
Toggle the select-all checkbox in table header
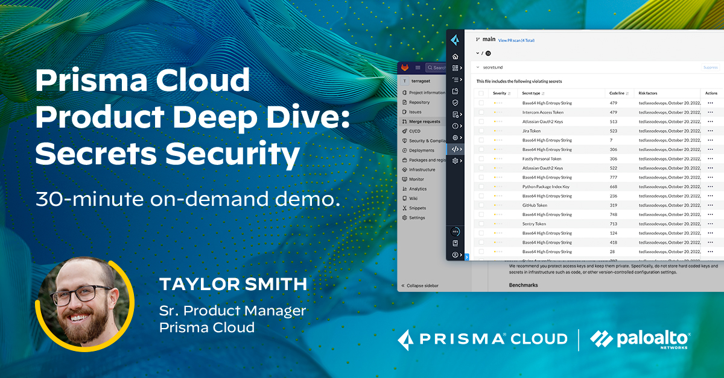click(481, 93)
